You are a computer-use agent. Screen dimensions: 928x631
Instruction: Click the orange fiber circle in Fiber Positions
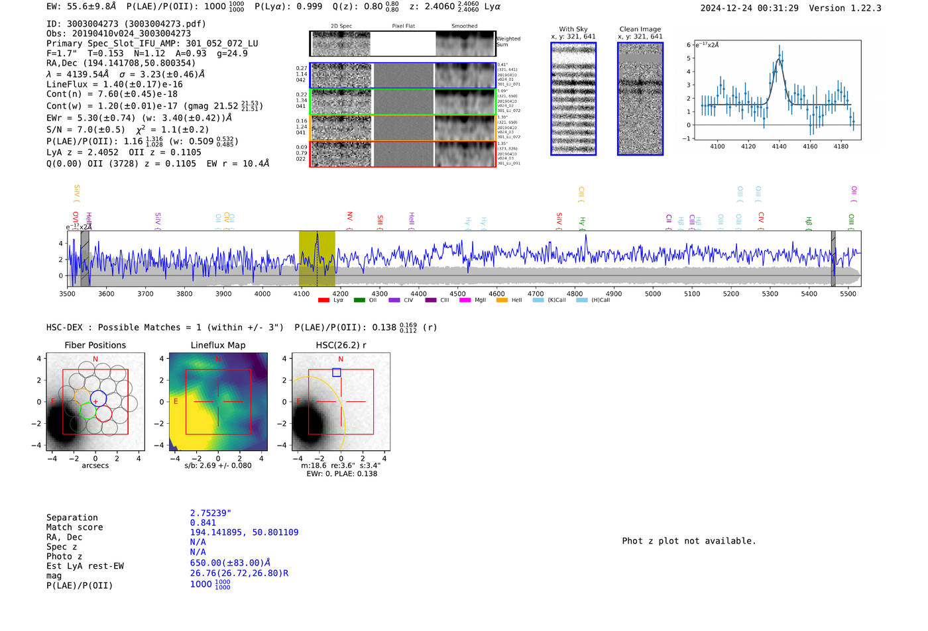(82, 397)
